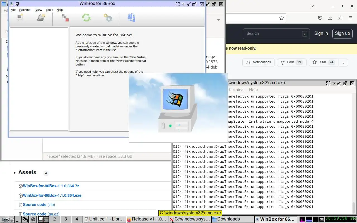Screen dimensions: 357x223
Task: Click the mailbox envelope icon in system tray
Action: pyautogui.click(x=322, y=219)
